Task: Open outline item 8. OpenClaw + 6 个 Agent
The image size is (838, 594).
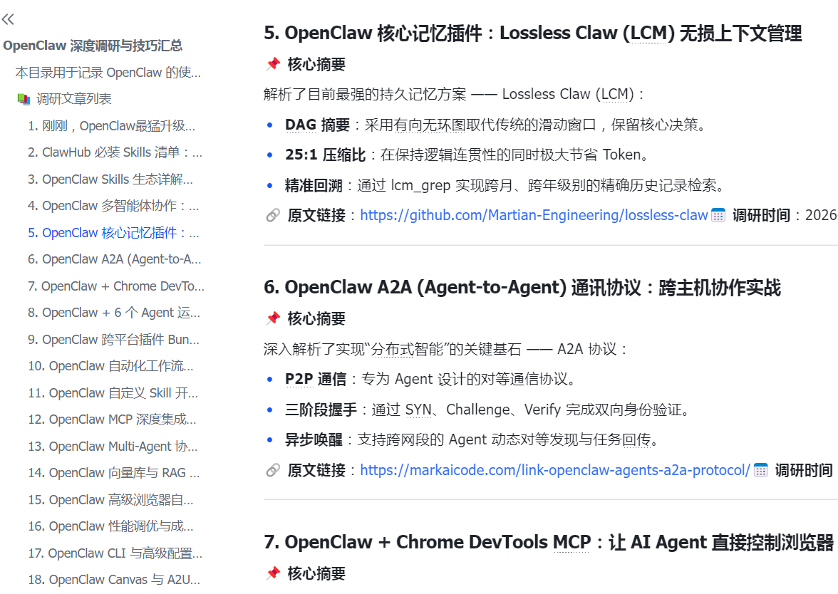Action: point(114,313)
